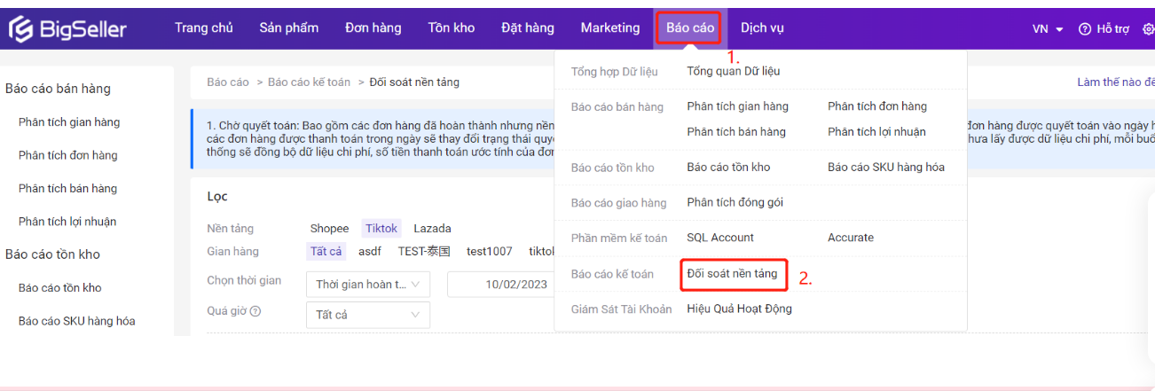Open SQL Account from the menu
The image size is (1155, 391).
[720, 238]
